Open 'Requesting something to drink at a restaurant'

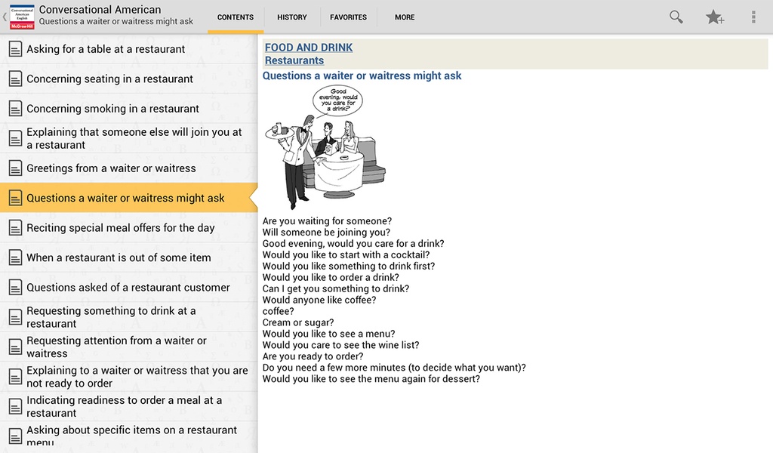pos(128,317)
